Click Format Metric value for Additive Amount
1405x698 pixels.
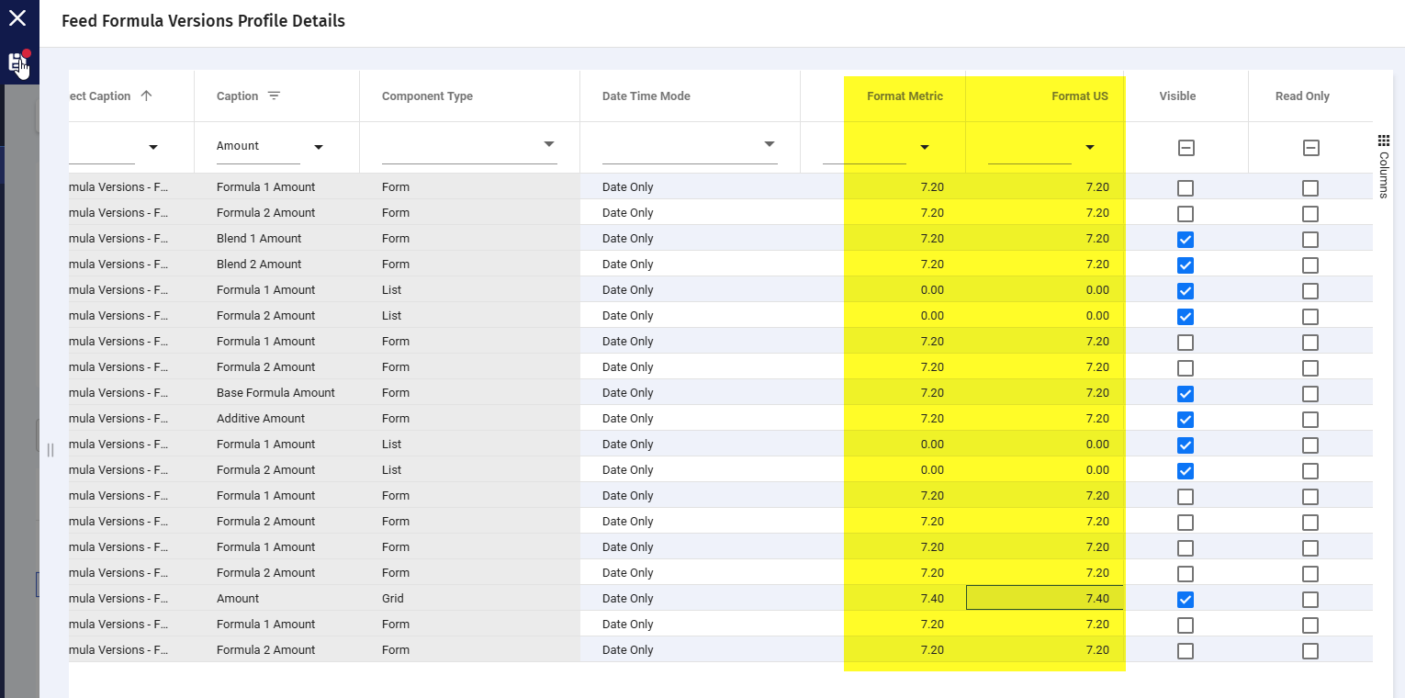click(x=932, y=418)
